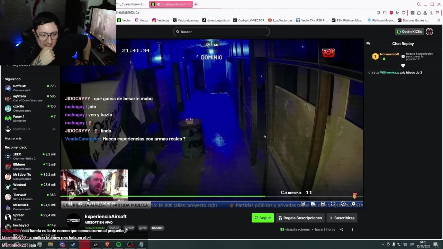The height and width of the screenshot is (249, 443).
Task: Open the ExperienciaAirsoft channel avatar
Action: pyautogui.click(x=74, y=220)
